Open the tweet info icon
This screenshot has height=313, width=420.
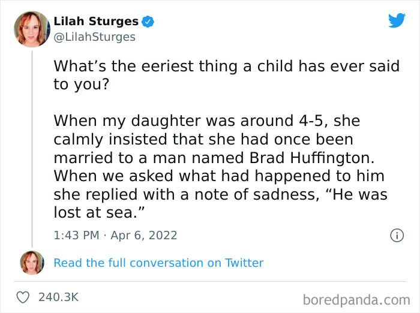click(x=397, y=236)
